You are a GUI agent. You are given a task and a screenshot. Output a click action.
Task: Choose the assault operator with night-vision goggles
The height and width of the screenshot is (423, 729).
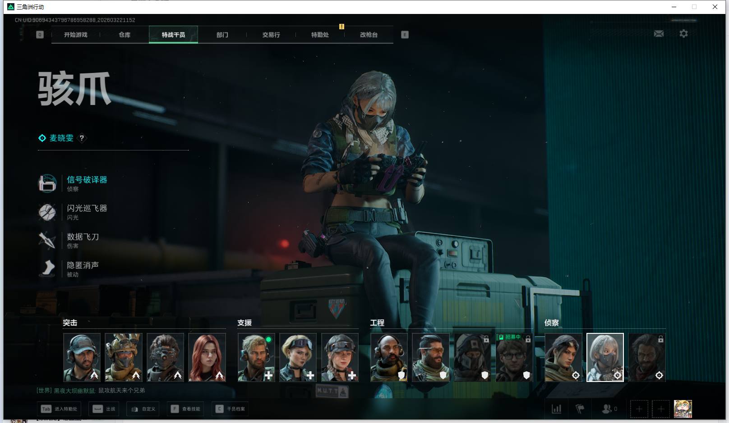click(x=165, y=357)
